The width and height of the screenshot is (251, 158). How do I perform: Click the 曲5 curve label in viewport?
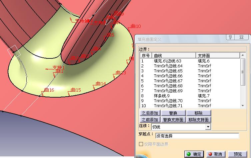(111, 35)
